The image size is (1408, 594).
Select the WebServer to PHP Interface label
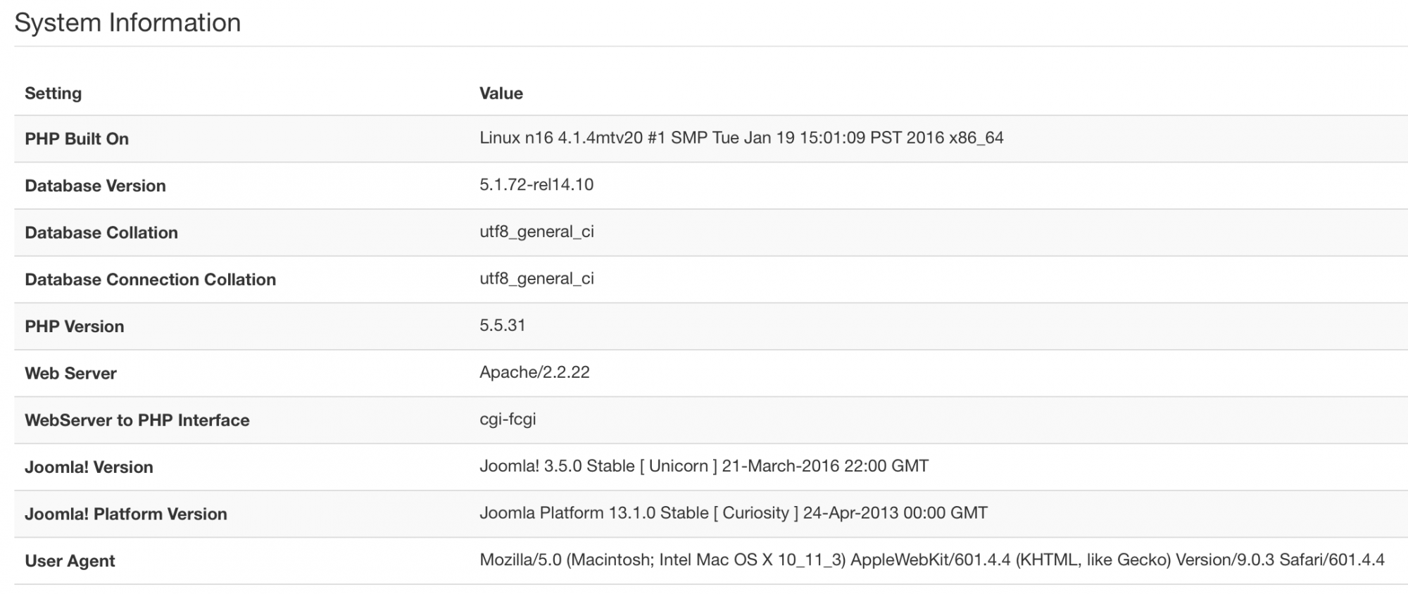[137, 420]
